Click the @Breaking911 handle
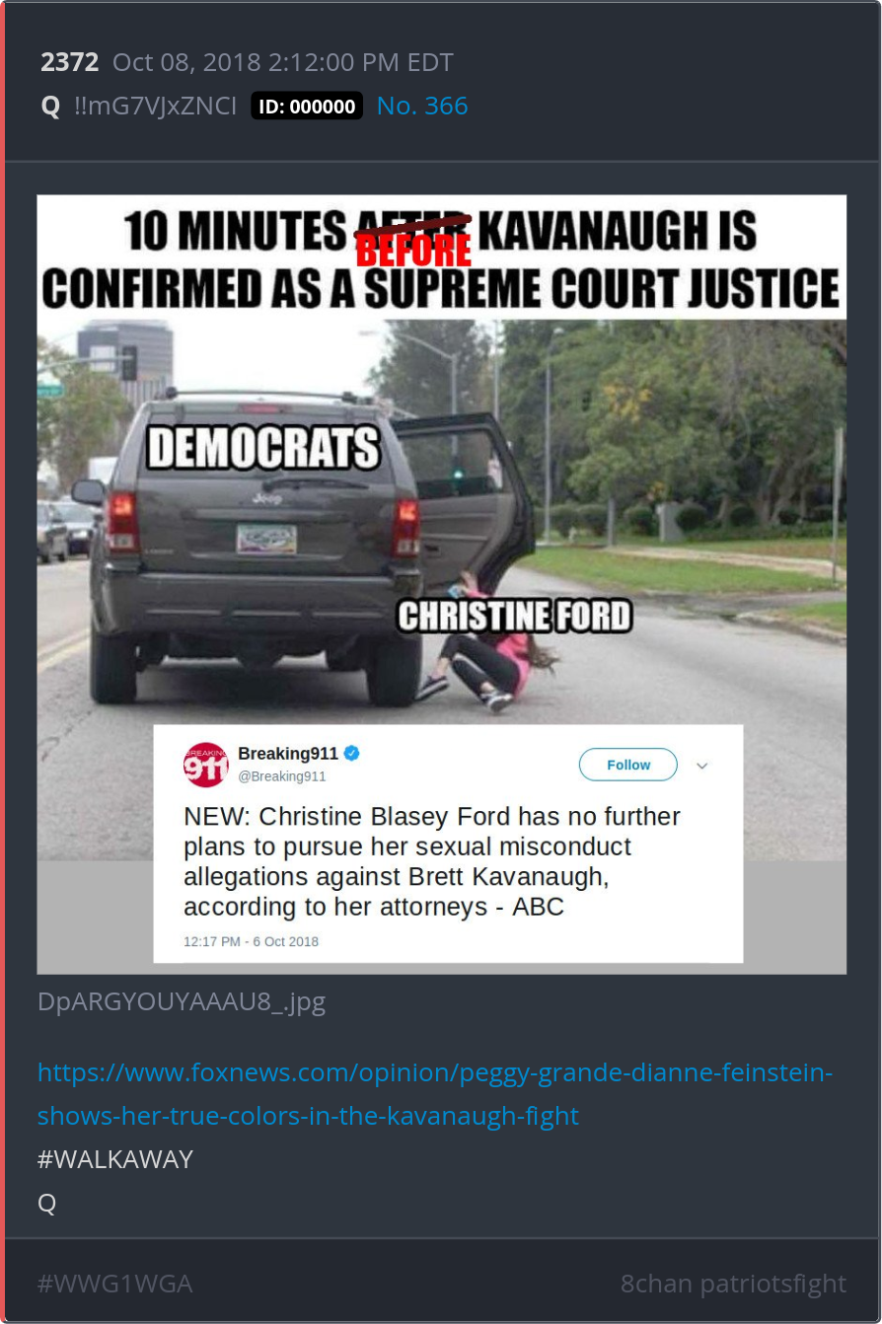This screenshot has width=882, height=1324. point(282,776)
